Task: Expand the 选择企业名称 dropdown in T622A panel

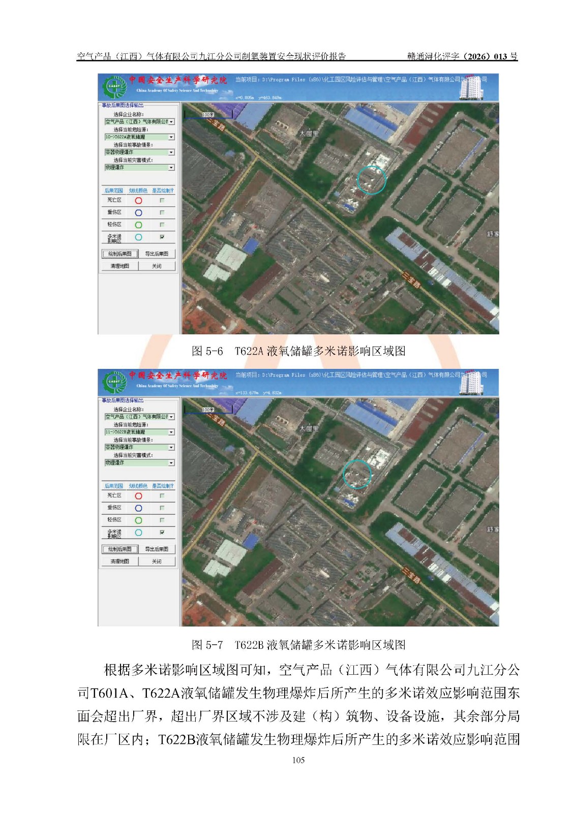Action: (171, 122)
